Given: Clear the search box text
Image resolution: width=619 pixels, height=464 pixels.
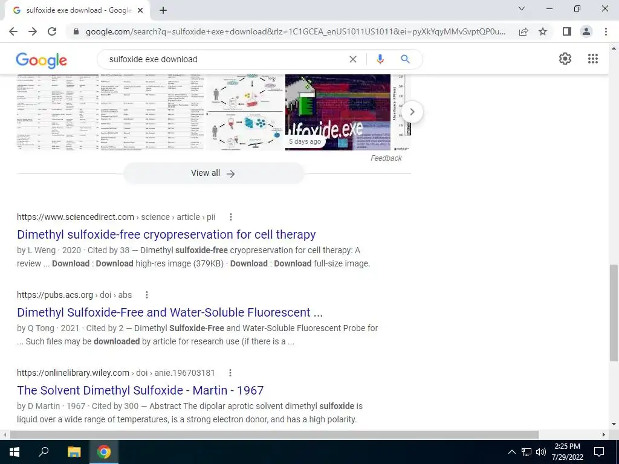Looking at the screenshot, I should point(353,59).
